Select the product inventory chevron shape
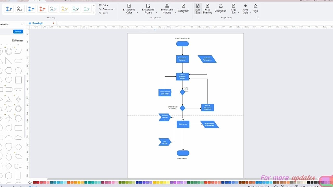Image resolution: width=333 pixels, height=187 pixels. pos(165,117)
